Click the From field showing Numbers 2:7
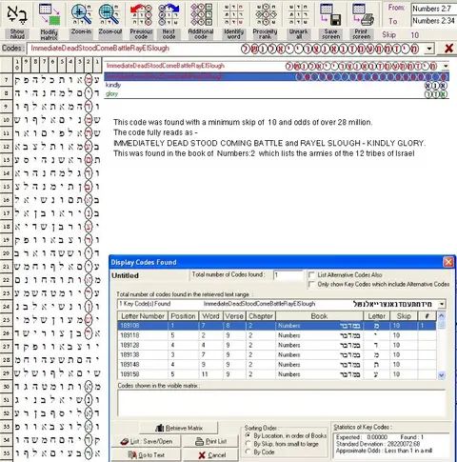This screenshot has height=462, width=457. tap(434, 9)
